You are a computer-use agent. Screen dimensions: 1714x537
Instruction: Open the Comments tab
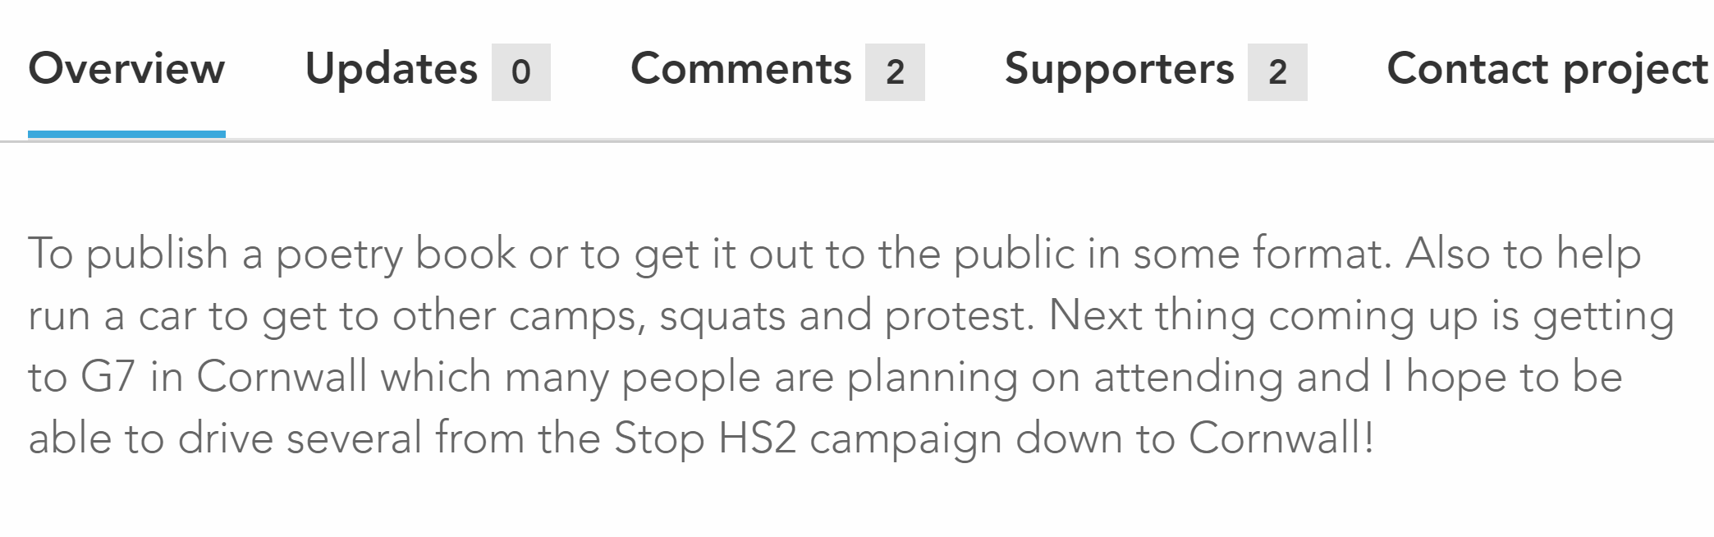740,69
